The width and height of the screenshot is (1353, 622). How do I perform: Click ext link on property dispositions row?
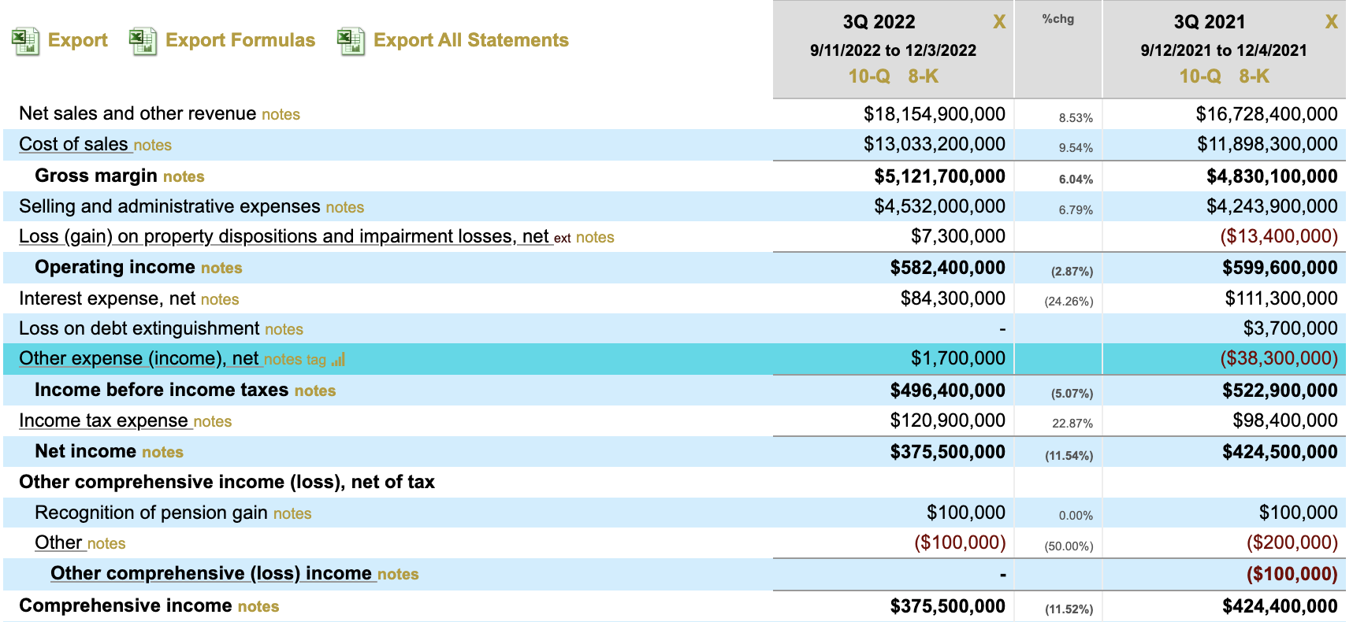coord(562,238)
